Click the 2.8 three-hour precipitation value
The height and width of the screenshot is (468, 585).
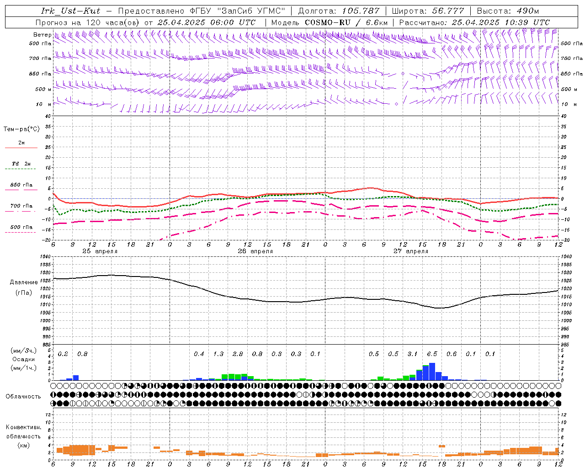238,354
